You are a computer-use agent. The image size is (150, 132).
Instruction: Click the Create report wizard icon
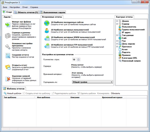click(8, 56)
